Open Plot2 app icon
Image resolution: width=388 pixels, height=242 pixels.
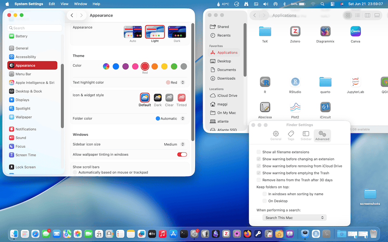(295, 107)
